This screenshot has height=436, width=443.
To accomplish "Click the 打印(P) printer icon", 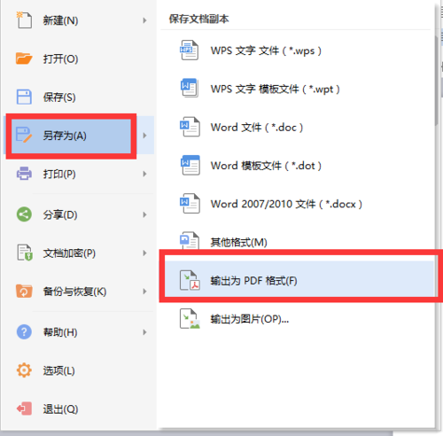I will pos(24,174).
